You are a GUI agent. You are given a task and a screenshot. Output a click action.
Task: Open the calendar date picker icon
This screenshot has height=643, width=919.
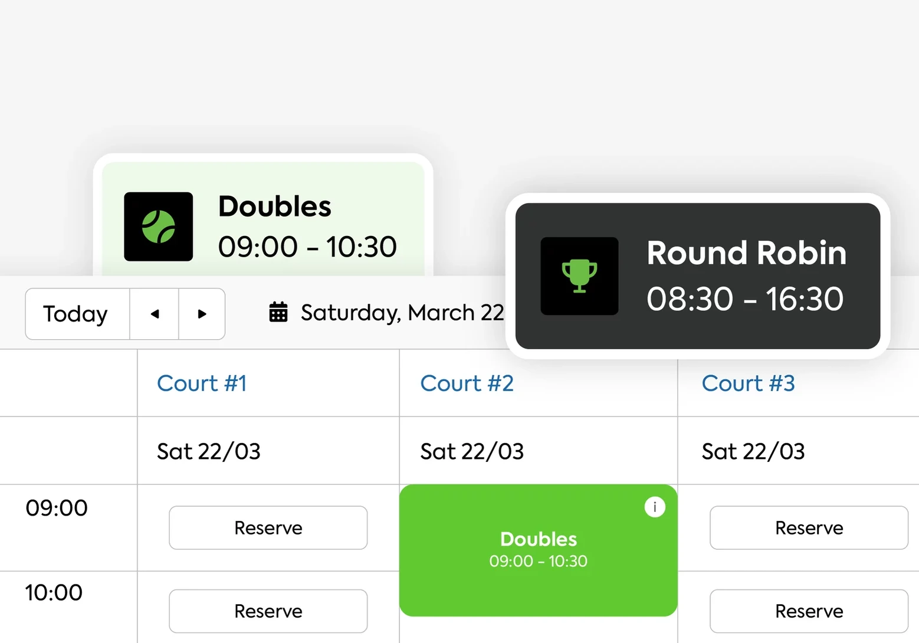278,313
